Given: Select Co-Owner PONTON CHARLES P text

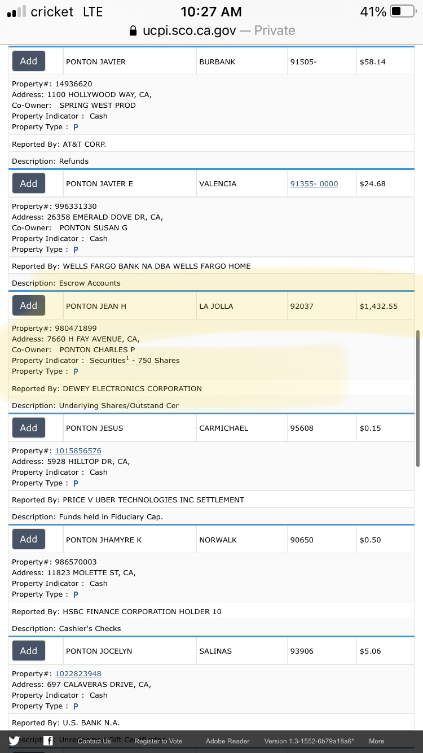Looking at the screenshot, I should coord(97,349).
